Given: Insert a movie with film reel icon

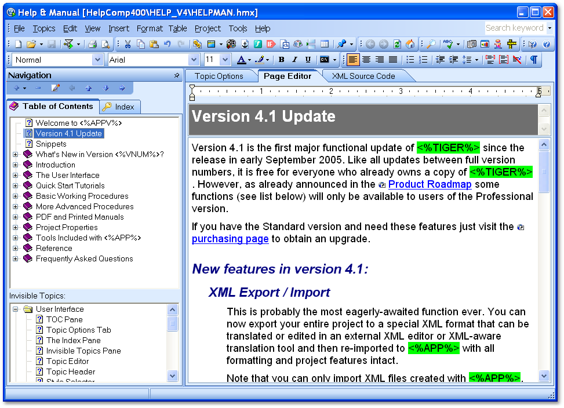Looking at the screenshot, I should 231,44.
